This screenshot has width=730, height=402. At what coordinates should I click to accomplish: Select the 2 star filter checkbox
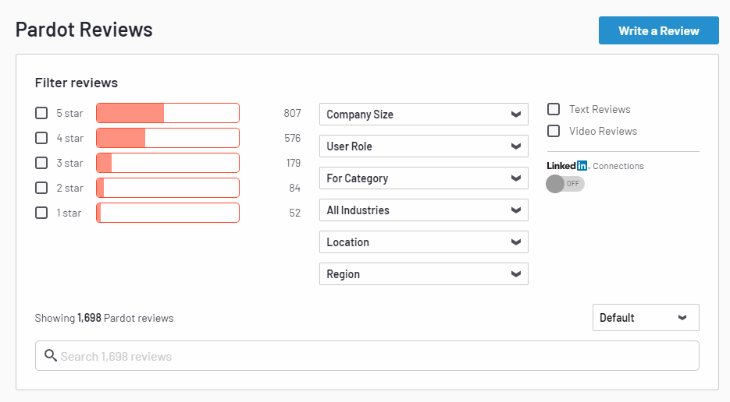(x=41, y=188)
